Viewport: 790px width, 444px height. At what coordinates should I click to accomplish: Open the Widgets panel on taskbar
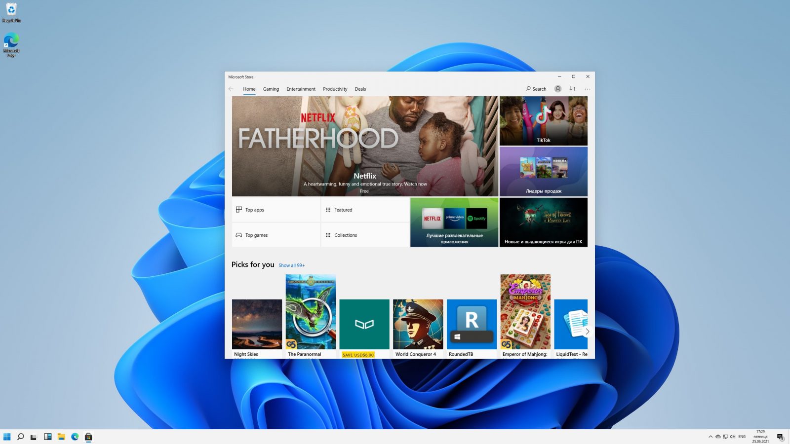click(47, 437)
